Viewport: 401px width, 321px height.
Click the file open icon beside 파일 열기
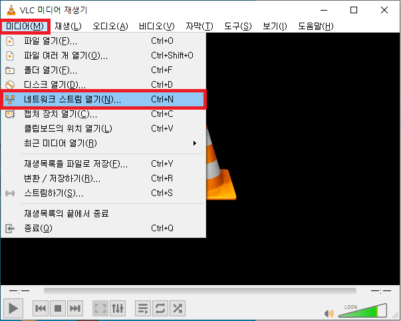[x=10, y=41]
